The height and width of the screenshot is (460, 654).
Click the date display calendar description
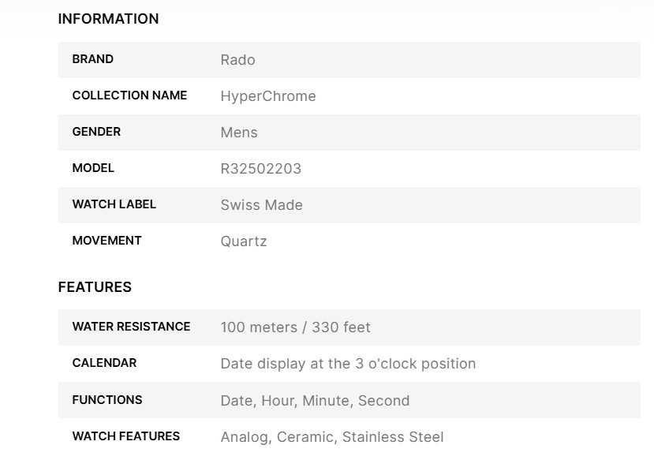(348, 364)
